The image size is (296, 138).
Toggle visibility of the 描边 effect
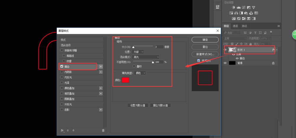(237, 58)
